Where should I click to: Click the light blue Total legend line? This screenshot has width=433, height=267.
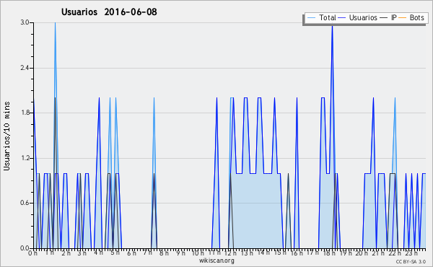pos(311,18)
